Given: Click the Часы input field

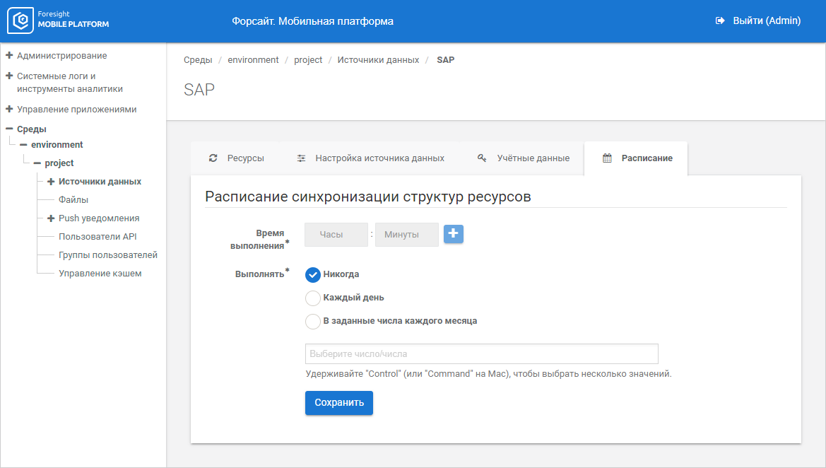Looking at the screenshot, I should (x=336, y=235).
